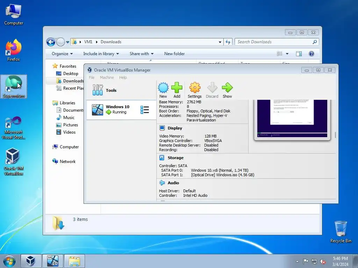Click the Oracle VM VirtualBox desktop shortcut
358x268 pixels.
(x=14, y=162)
